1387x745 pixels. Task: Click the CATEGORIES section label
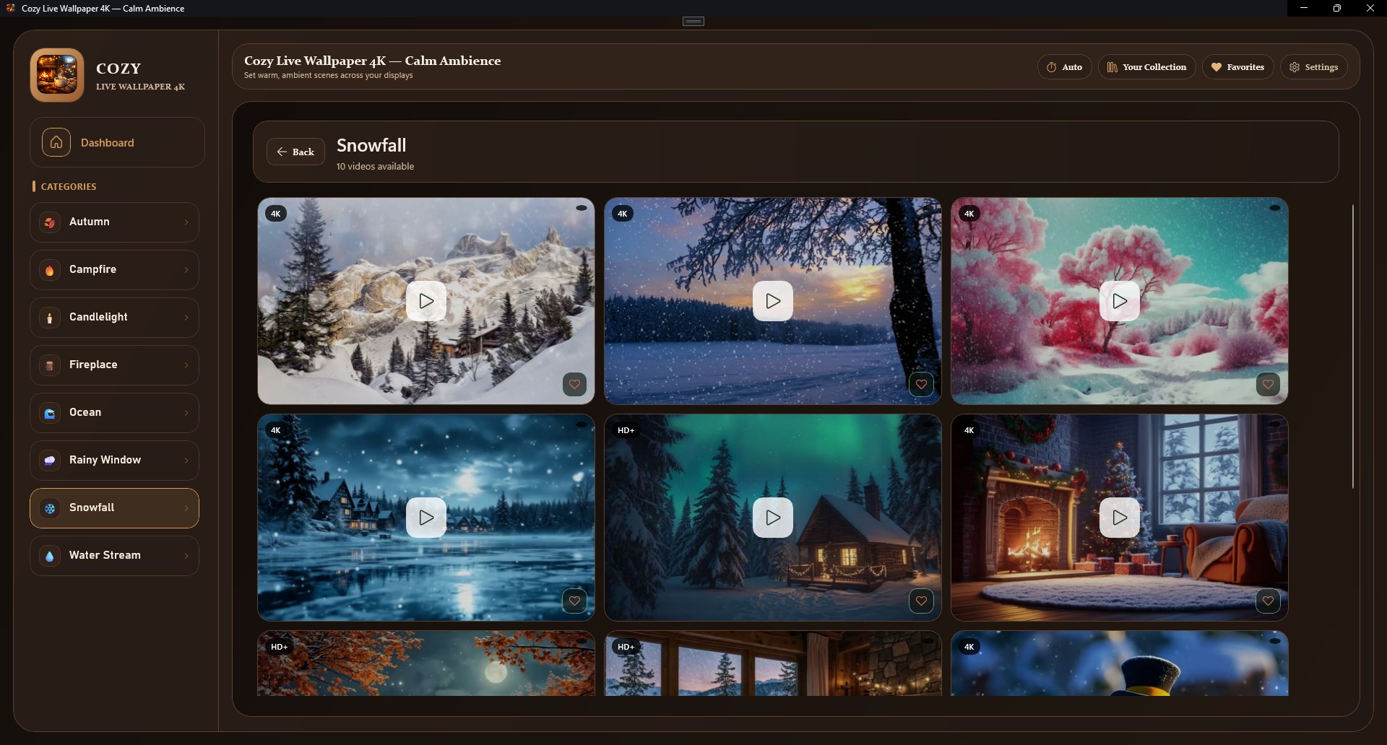(x=69, y=187)
